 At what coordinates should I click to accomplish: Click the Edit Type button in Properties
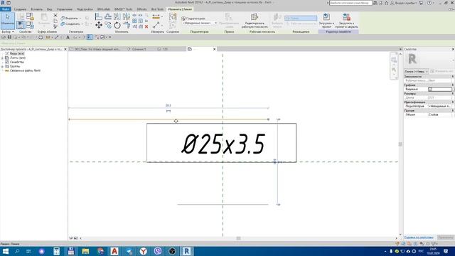coord(442,71)
